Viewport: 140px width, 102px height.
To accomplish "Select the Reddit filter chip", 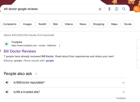I will click(42, 24).
